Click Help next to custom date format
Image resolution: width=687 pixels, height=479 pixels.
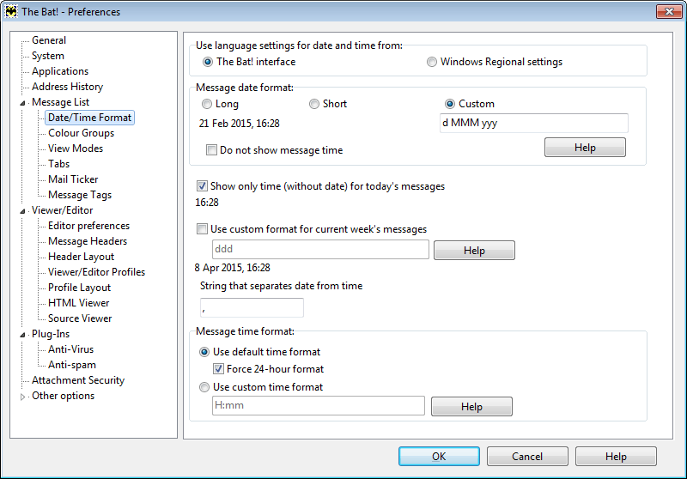585,148
